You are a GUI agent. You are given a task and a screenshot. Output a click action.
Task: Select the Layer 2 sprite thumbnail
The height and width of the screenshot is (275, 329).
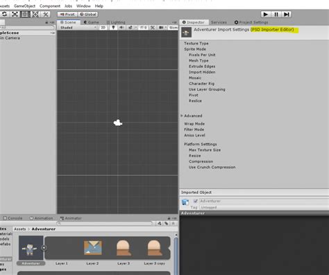(x=92, y=248)
